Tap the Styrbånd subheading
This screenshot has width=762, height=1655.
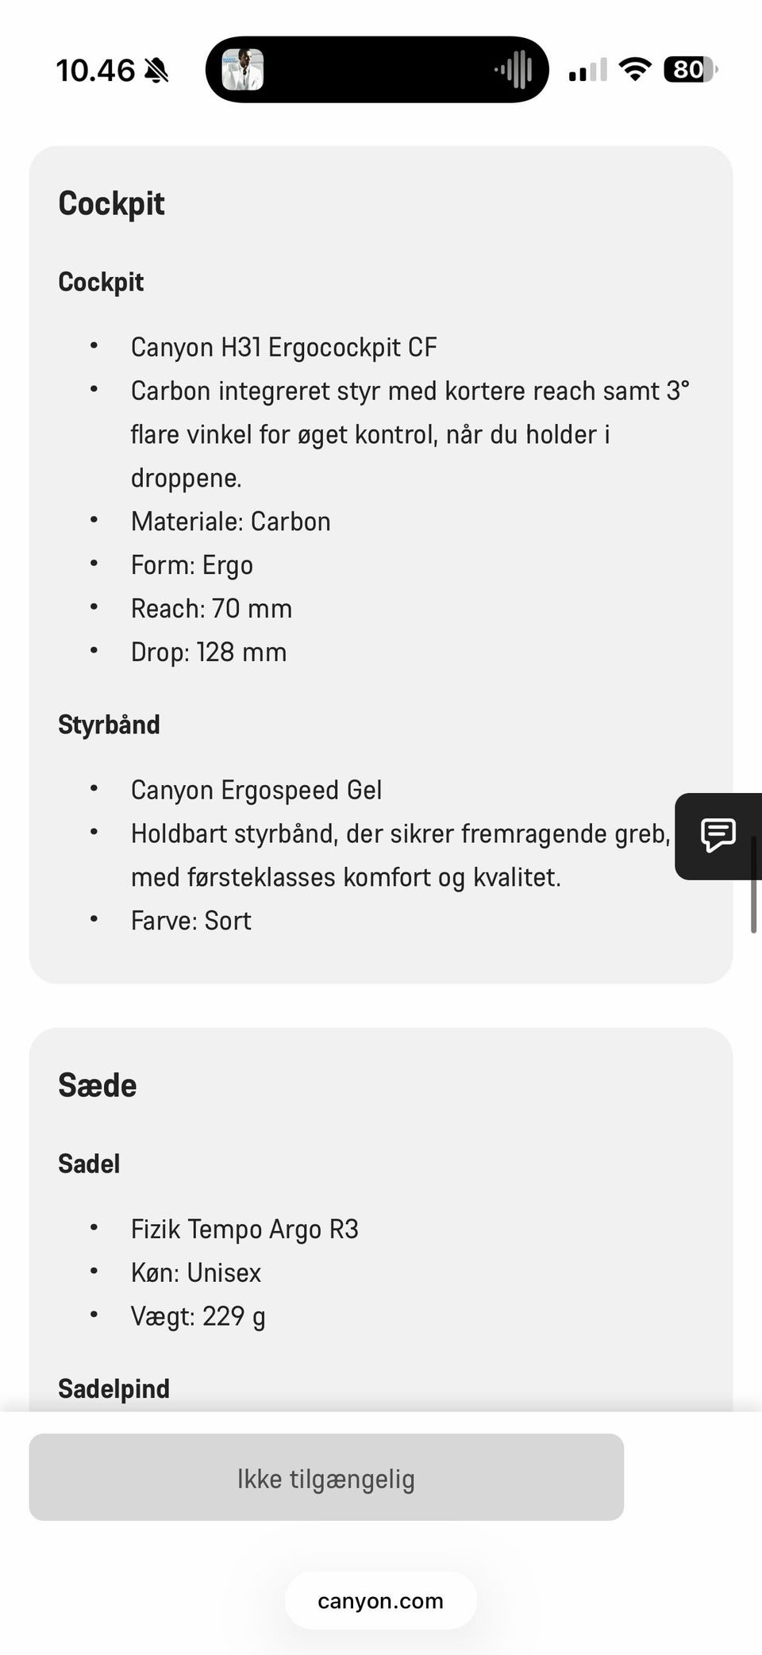point(109,725)
